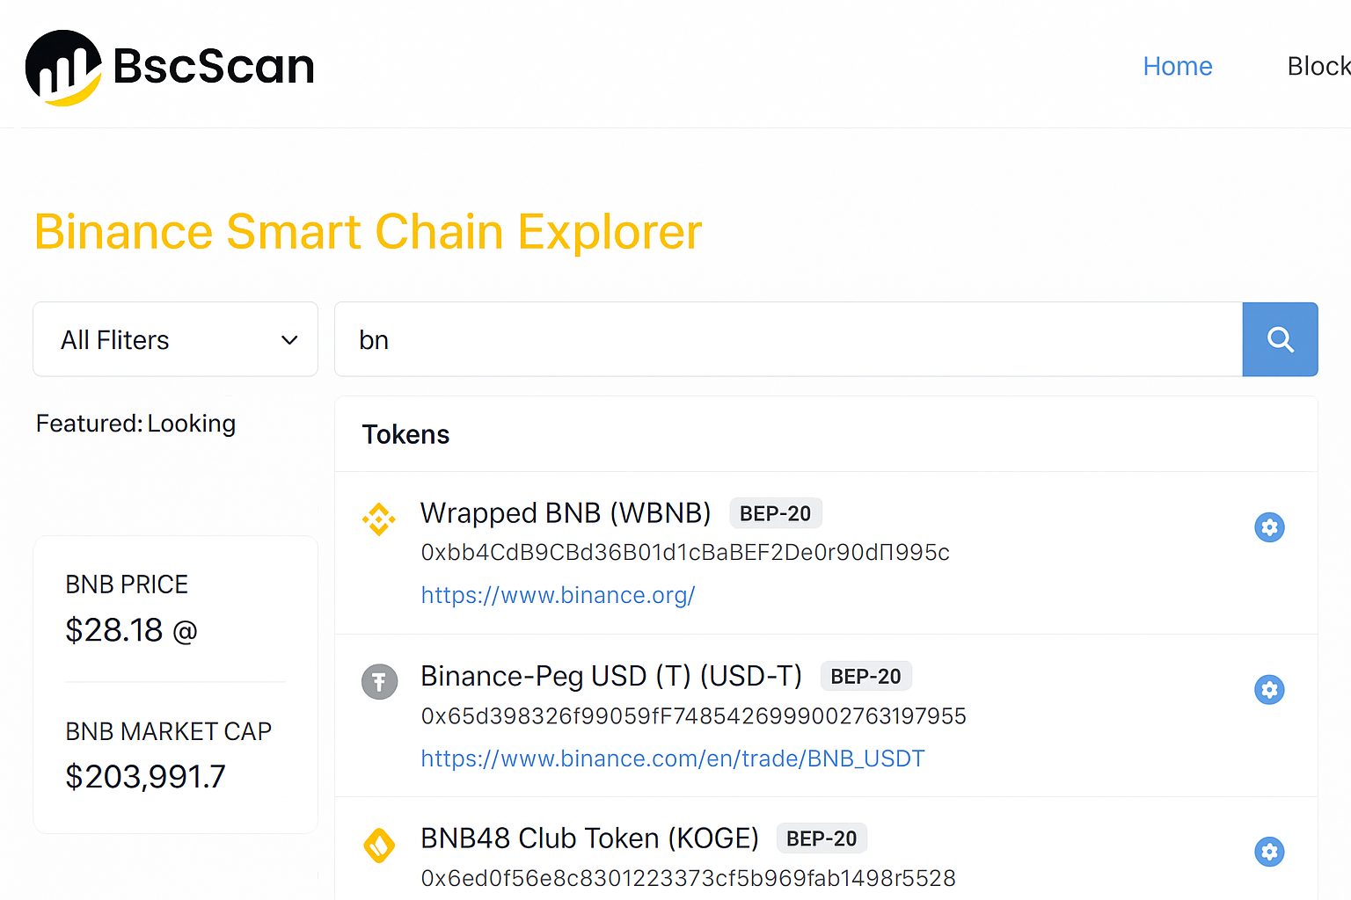Expand filters using the chevron arrow
The width and height of the screenshot is (1351, 900).
289,340
